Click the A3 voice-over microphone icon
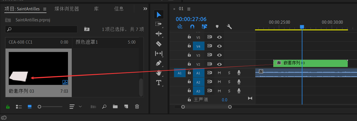Screen dimensions: 357x121 point(239,91)
